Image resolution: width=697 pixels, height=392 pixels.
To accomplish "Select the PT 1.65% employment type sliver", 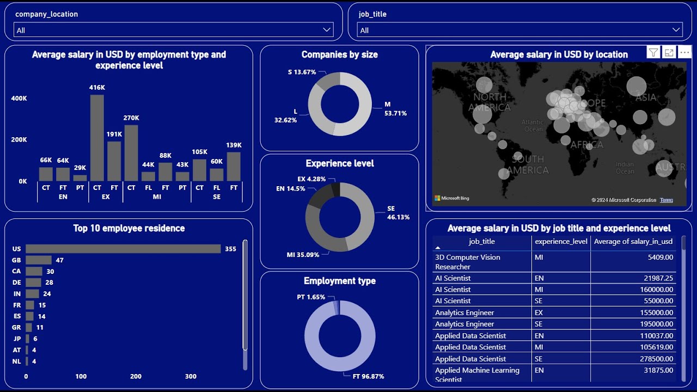I will pyautogui.click(x=336, y=308).
